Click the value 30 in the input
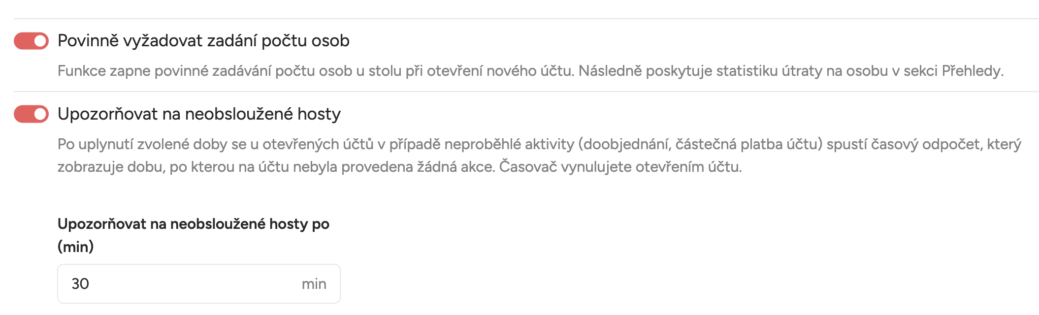 point(80,284)
